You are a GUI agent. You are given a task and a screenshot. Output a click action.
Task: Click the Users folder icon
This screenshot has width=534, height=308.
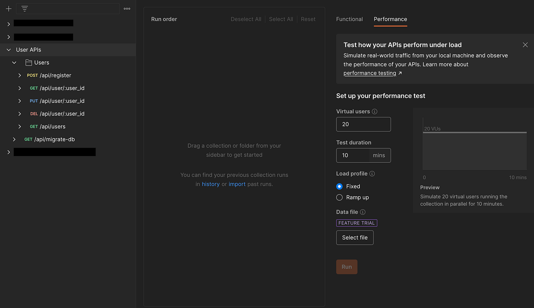28,62
